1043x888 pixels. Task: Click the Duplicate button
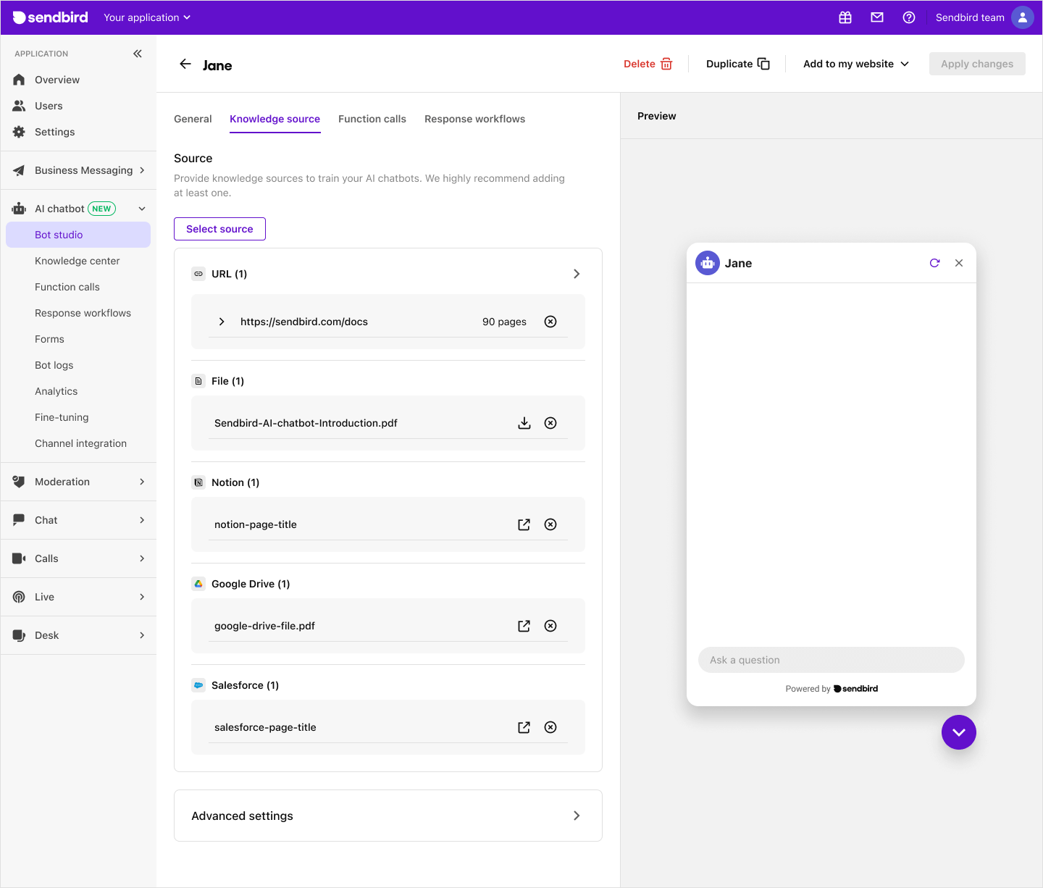tap(737, 64)
